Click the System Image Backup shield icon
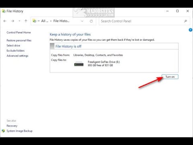193x145 pixels. tap(3, 131)
